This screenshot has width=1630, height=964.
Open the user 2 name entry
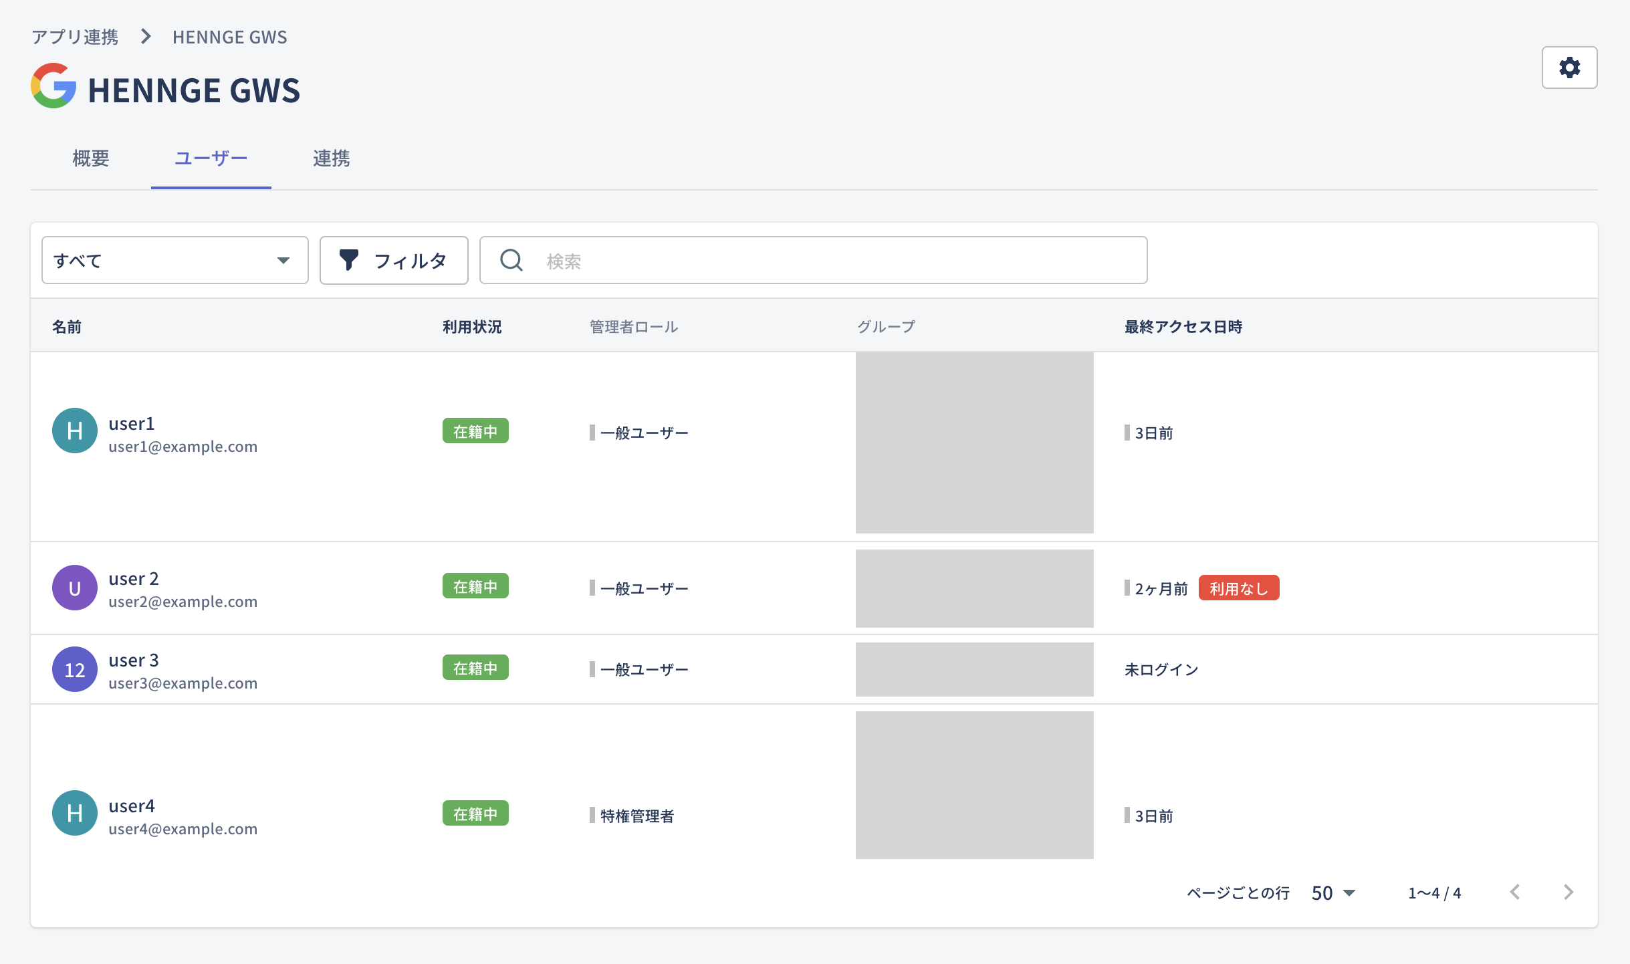(x=134, y=579)
